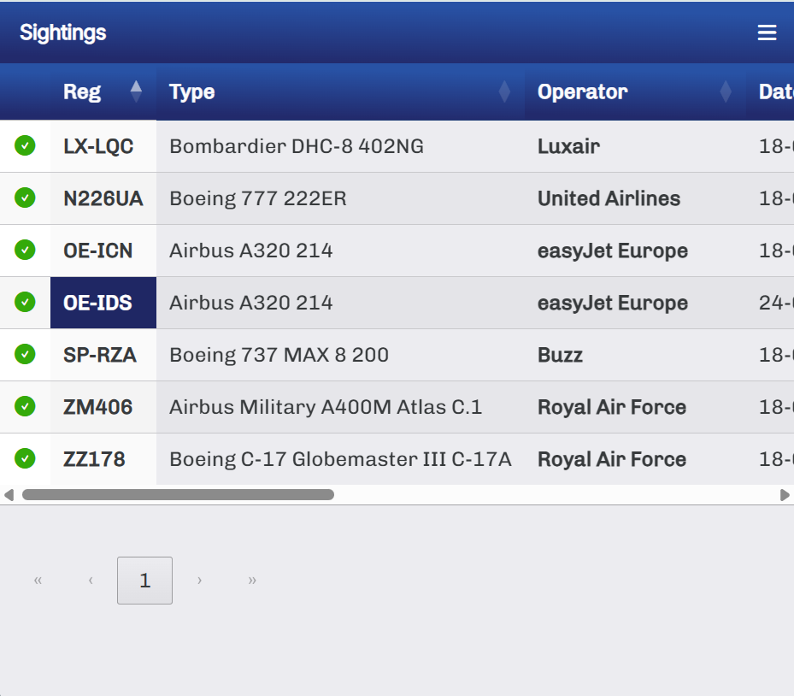Click the green check icon for OE-IDS
Screen dimensions: 794x696
coord(25,302)
